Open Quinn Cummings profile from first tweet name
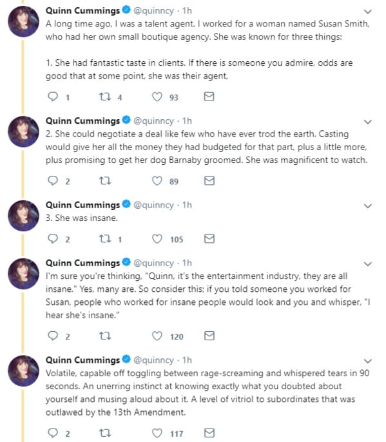 (x=82, y=11)
